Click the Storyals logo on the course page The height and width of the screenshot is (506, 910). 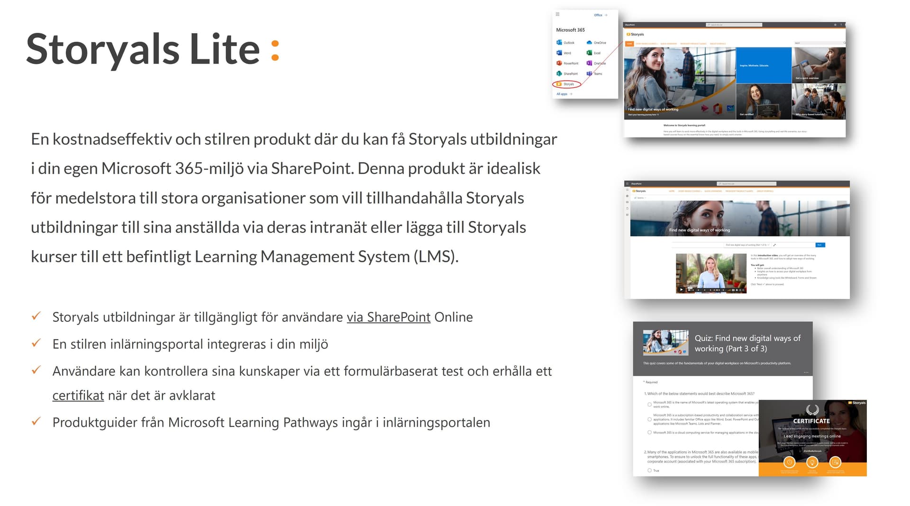638,191
